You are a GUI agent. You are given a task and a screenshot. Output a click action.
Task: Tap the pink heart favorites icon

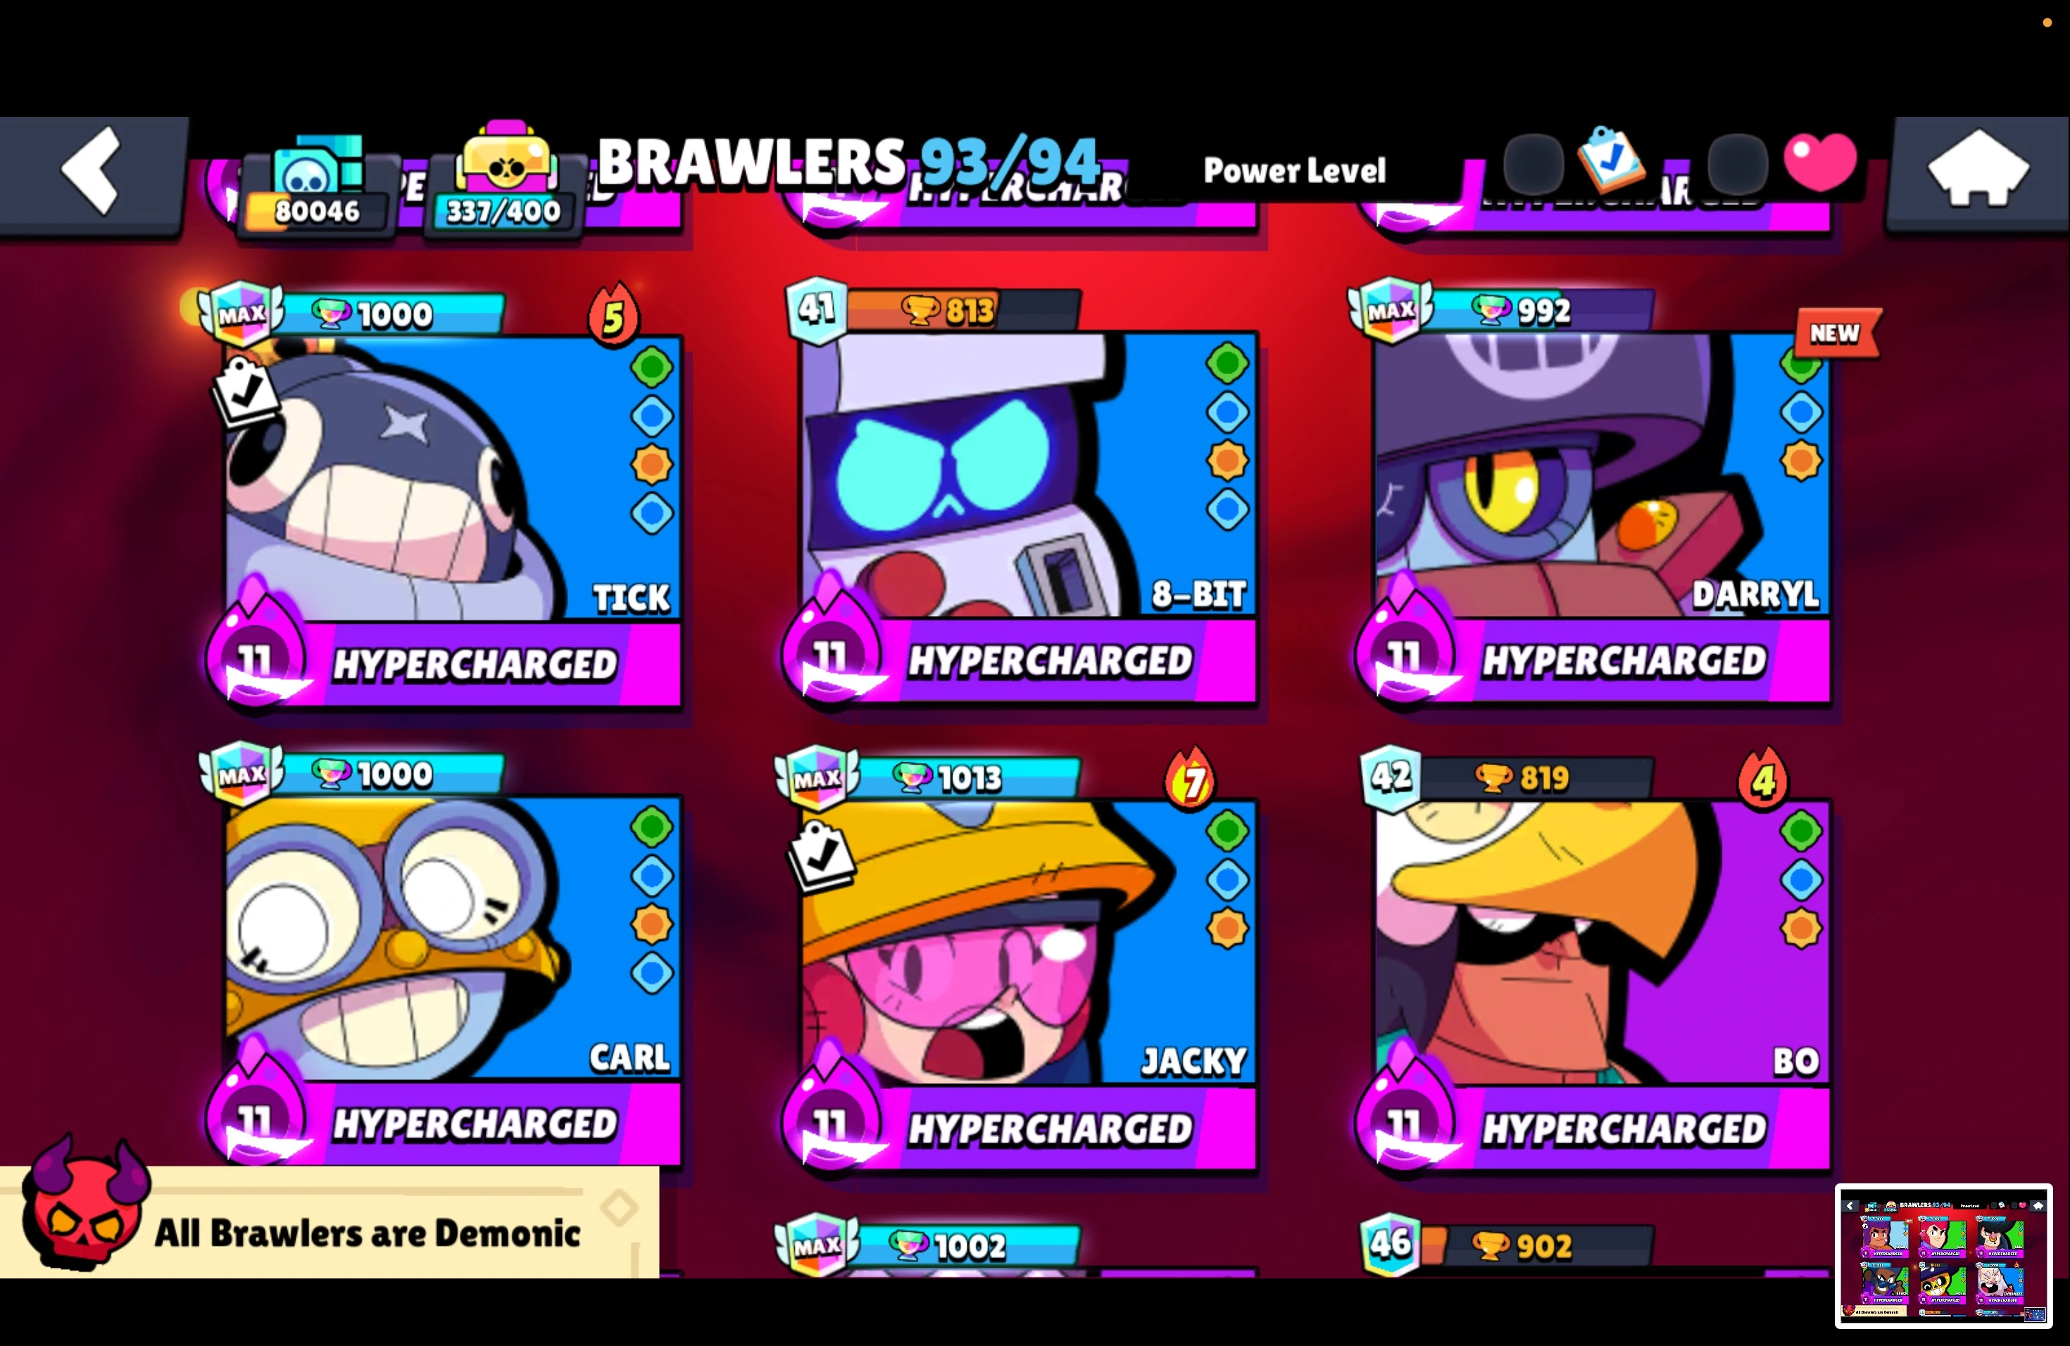(x=1819, y=162)
